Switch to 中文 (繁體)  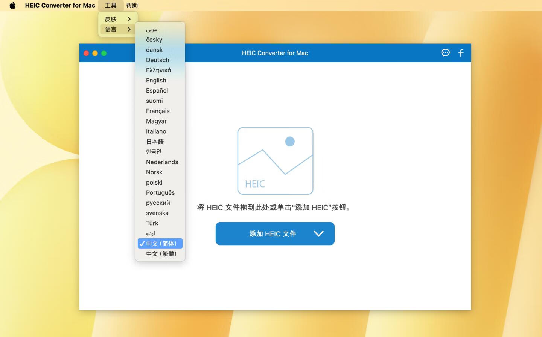(160, 253)
